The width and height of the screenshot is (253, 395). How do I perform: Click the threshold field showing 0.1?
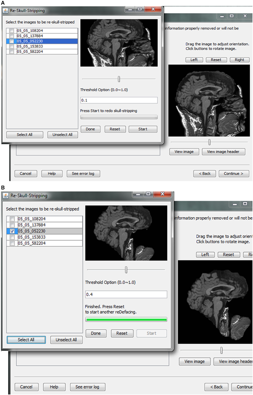tap(119, 100)
